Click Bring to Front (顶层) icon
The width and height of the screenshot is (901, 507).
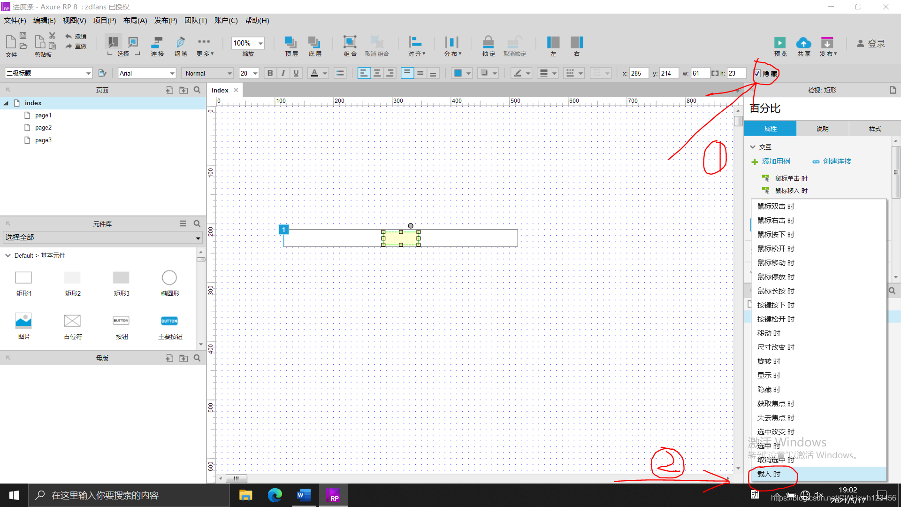pyautogui.click(x=291, y=42)
